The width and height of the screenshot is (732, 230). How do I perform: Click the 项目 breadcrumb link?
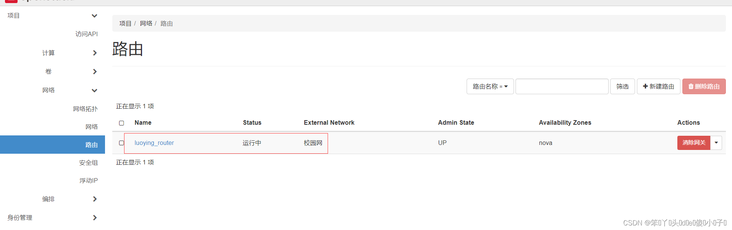click(125, 23)
